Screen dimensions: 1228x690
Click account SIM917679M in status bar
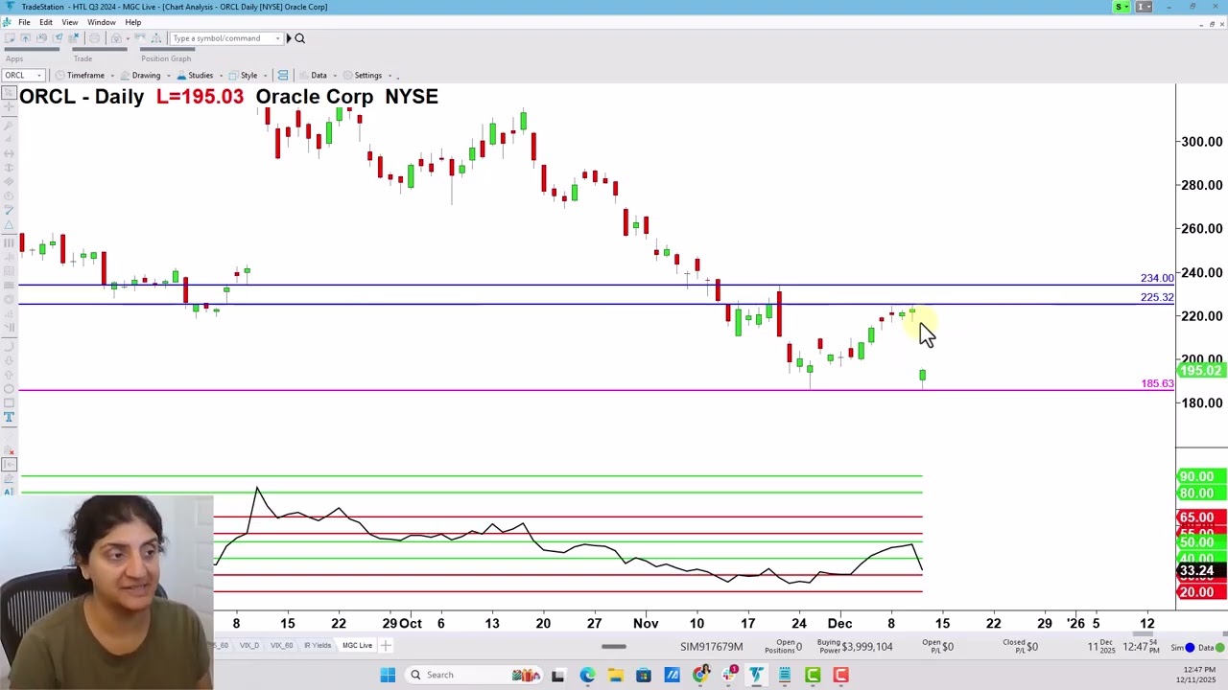coord(711,647)
